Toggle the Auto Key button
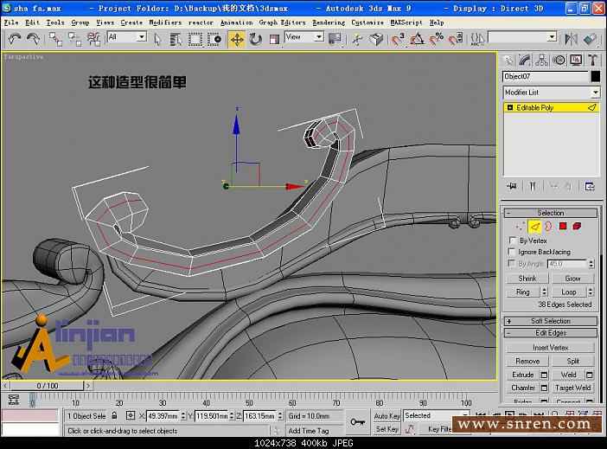This screenshot has width=607, height=449. click(x=387, y=416)
